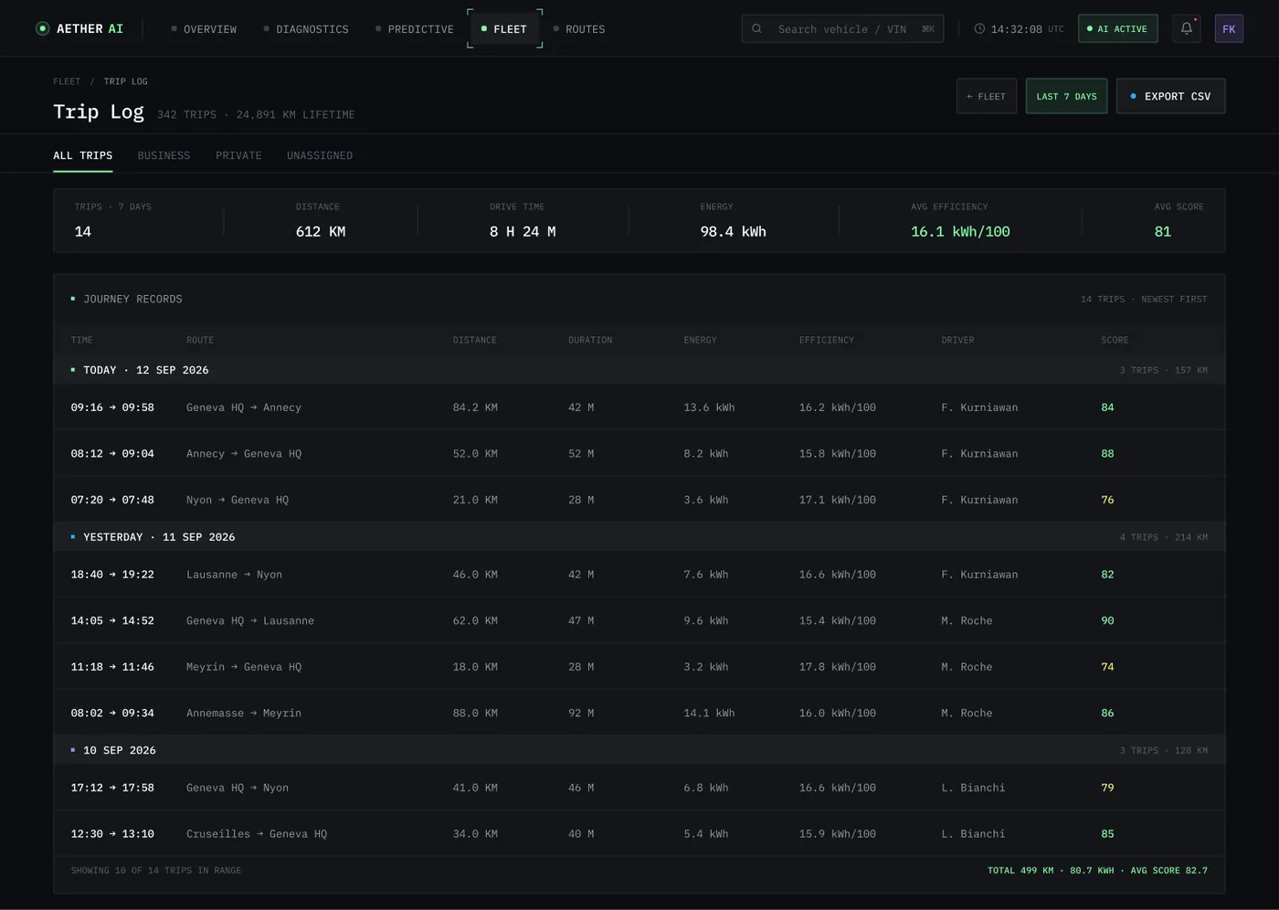
Task: Sort by the Driver column header
Action: 957,340
